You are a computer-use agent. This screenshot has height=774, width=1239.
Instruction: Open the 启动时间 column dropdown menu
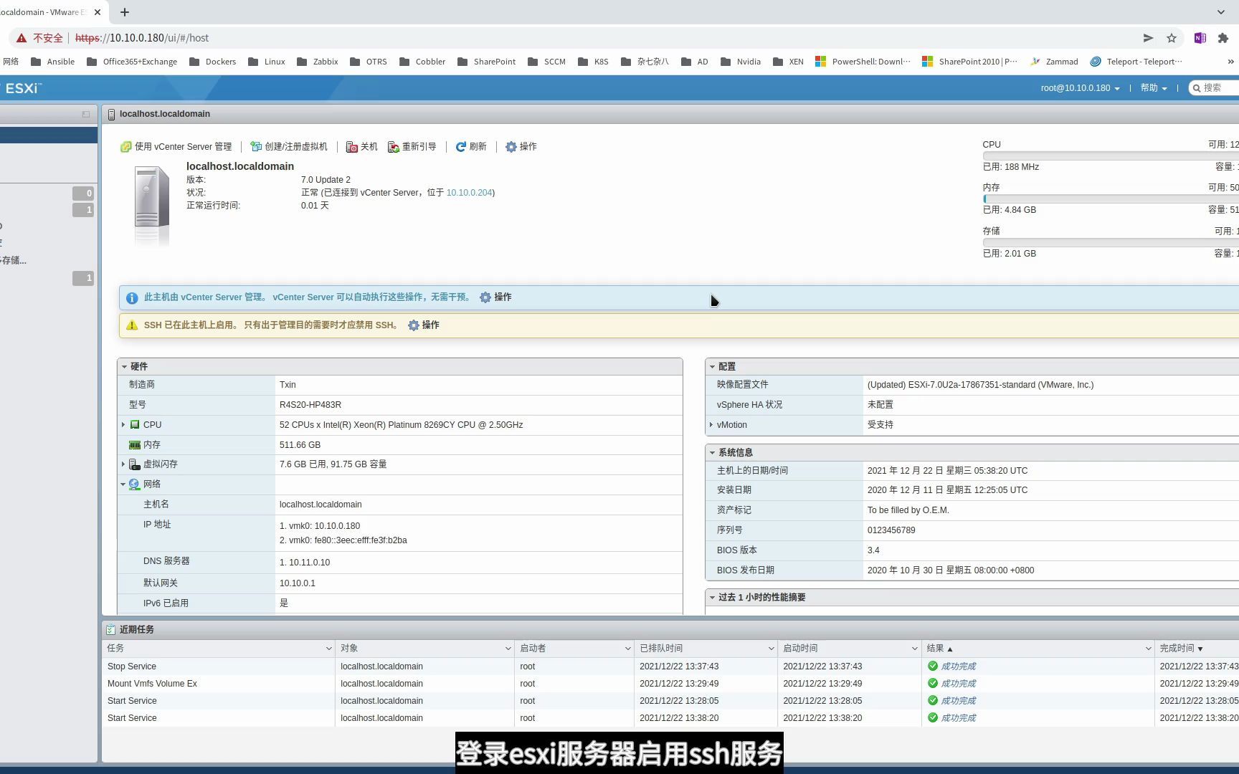pyautogui.click(x=914, y=649)
